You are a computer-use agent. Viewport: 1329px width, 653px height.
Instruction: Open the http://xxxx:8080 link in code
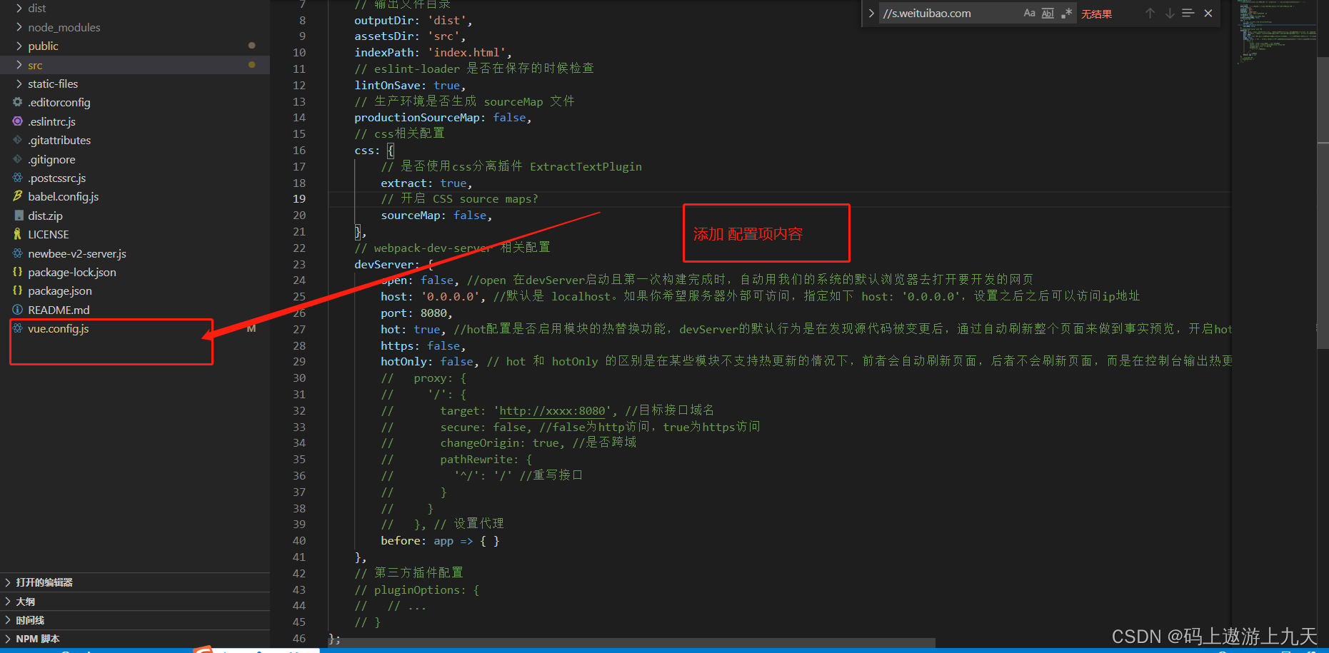pyautogui.click(x=553, y=411)
